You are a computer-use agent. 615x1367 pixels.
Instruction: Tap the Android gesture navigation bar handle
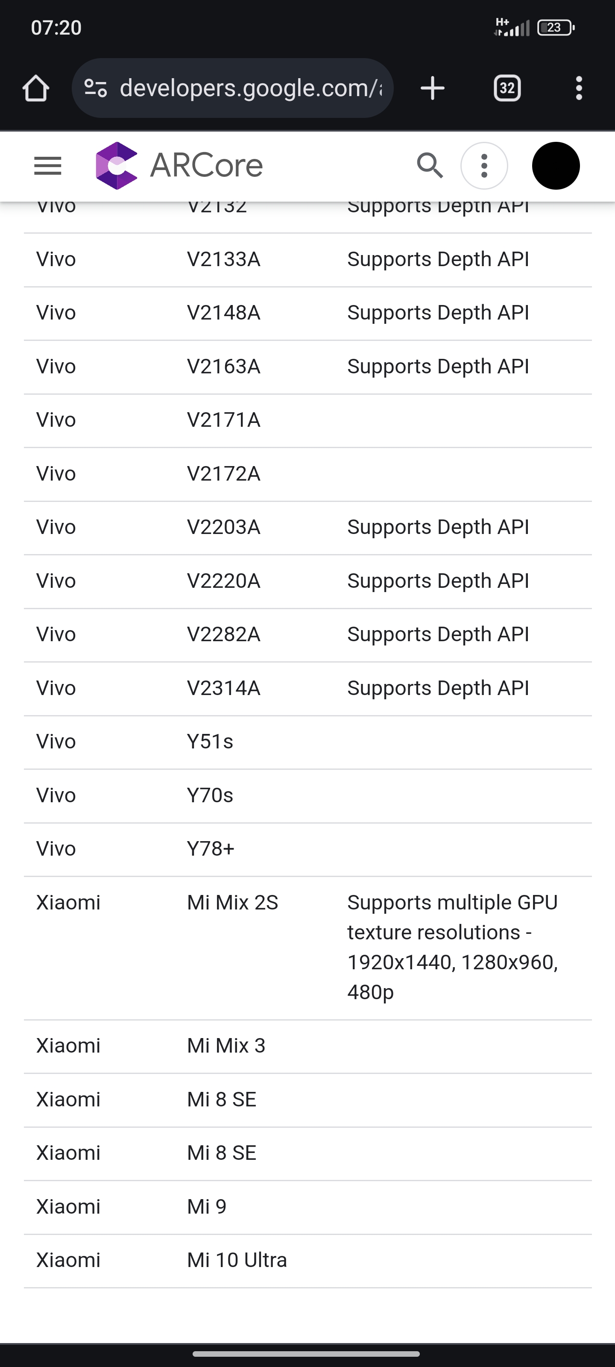[x=307, y=1354]
